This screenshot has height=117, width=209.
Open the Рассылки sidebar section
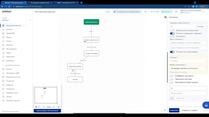click(9, 45)
